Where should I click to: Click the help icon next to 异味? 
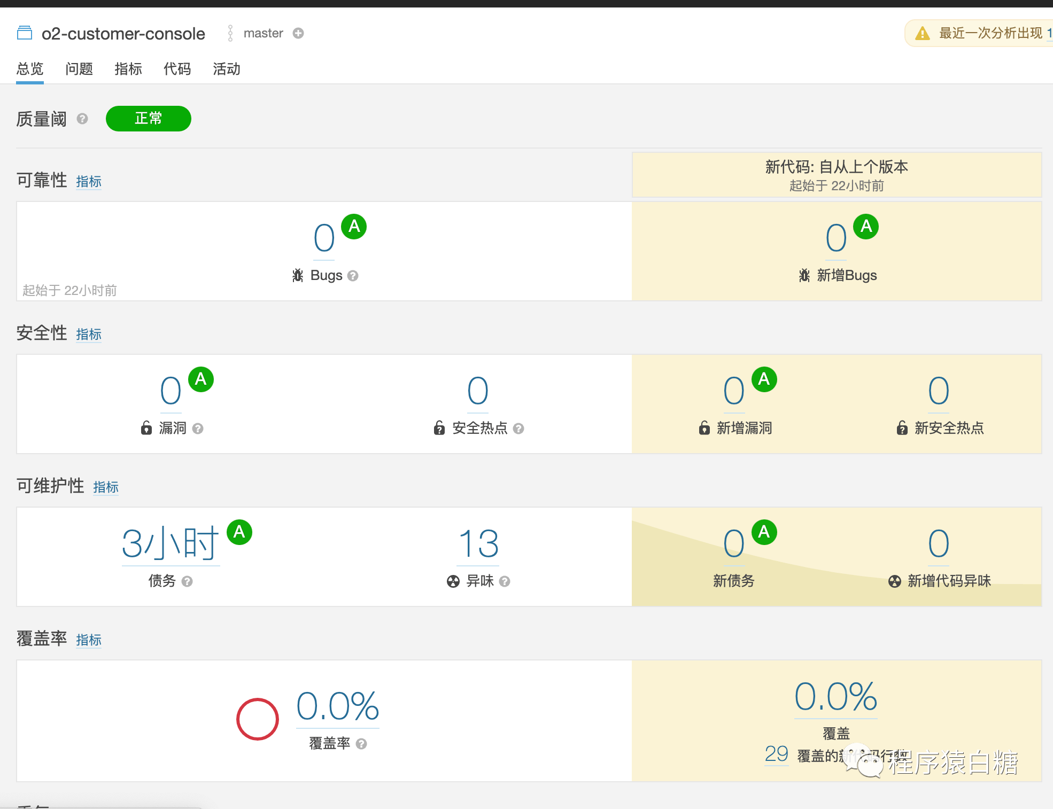505,581
